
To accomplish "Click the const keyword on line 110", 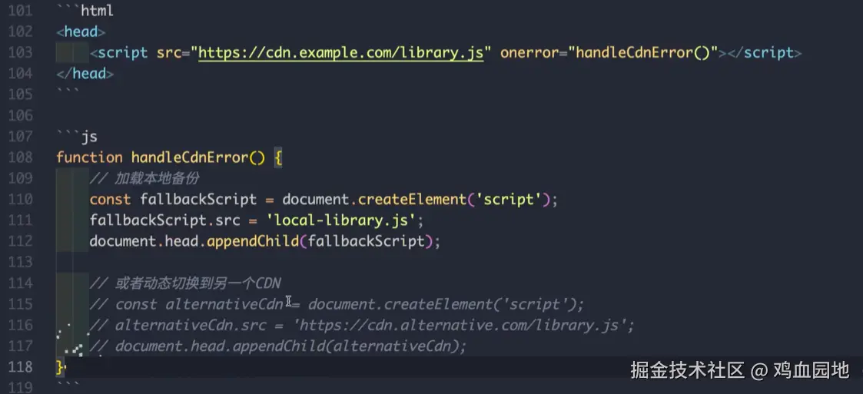I will (x=110, y=199).
